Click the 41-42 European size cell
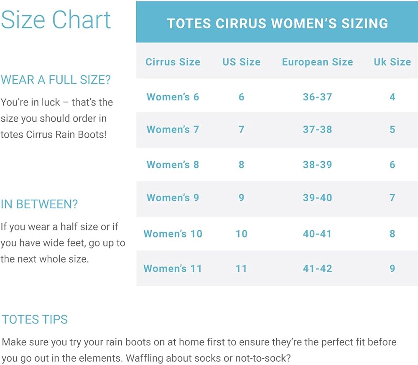Viewport: 418px width, 365px height. pos(317,268)
